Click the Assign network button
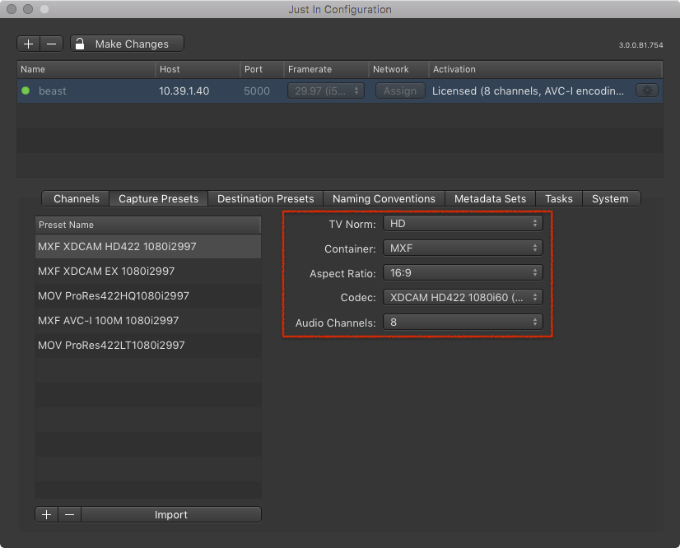 coord(400,91)
